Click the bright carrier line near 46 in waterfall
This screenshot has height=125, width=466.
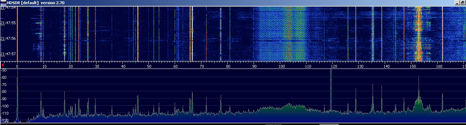click(x=138, y=34)
